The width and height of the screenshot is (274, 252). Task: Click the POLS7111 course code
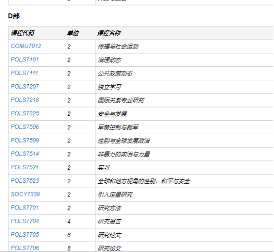24,73
